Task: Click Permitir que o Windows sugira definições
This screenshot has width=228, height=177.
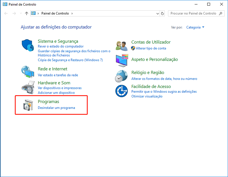Action: 164,92
